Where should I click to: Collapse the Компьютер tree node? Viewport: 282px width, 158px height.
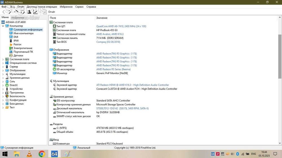point(3,26)
